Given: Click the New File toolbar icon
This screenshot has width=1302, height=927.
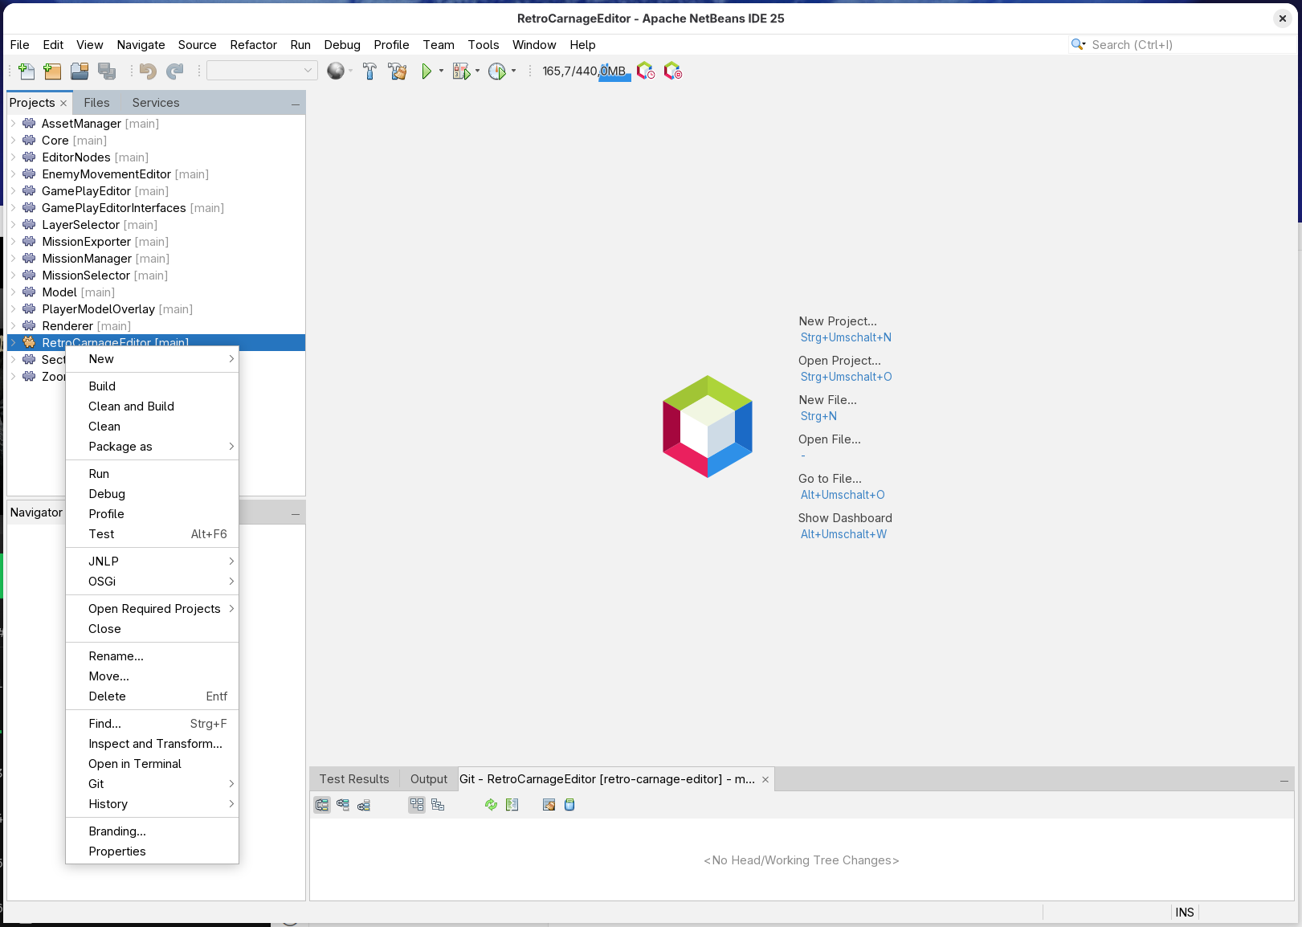Looking at the screenshot, I should point(27,71).
